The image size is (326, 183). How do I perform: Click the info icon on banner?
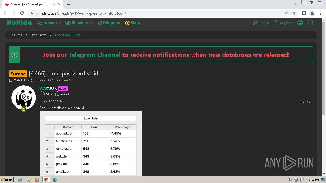[x=15, y=55]
